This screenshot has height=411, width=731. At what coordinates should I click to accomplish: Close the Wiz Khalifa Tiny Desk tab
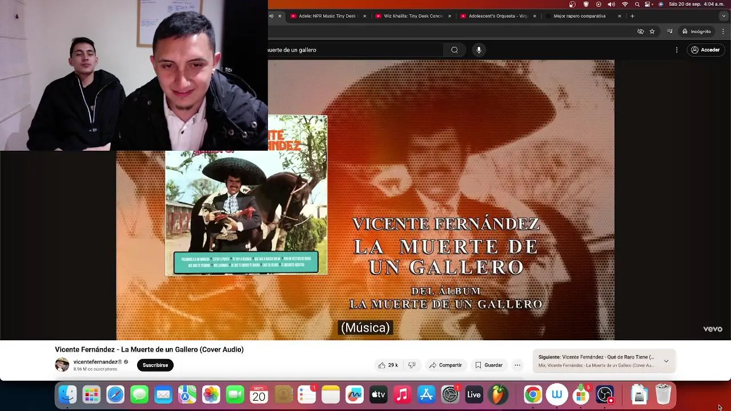click(x=449, y=16)
